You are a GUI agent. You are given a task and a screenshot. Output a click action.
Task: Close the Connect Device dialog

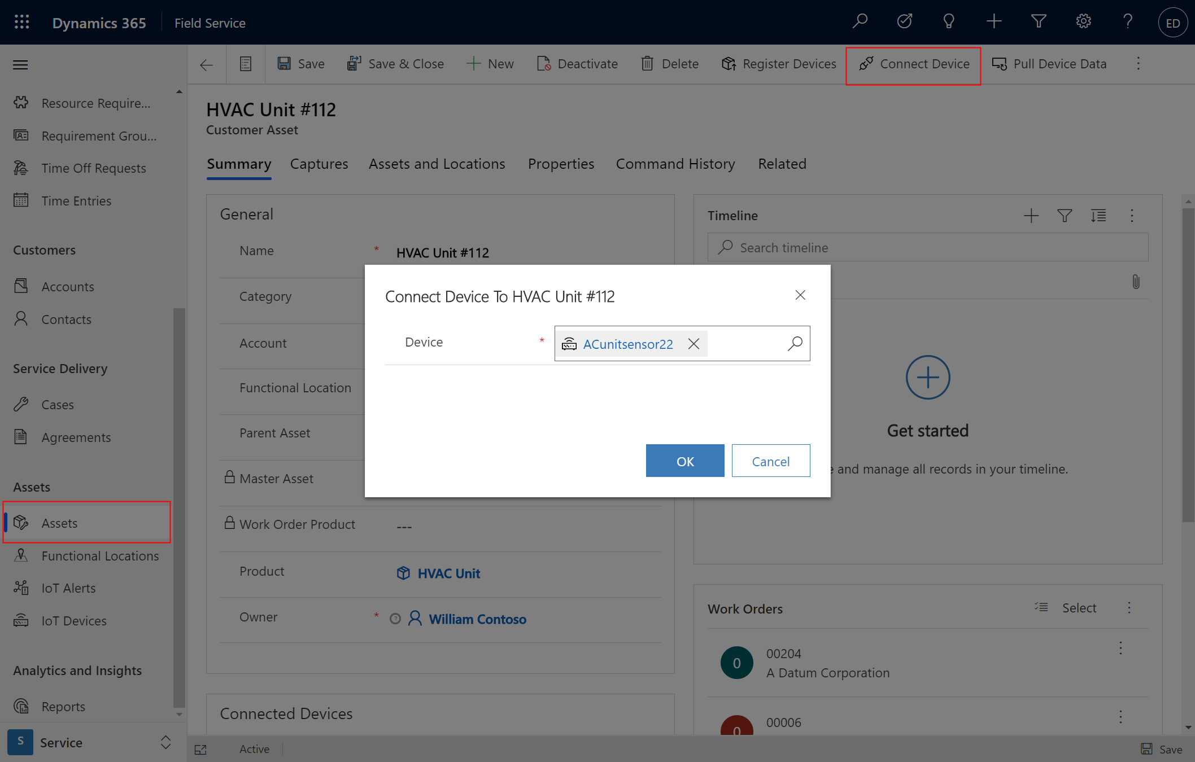point(800,295)
